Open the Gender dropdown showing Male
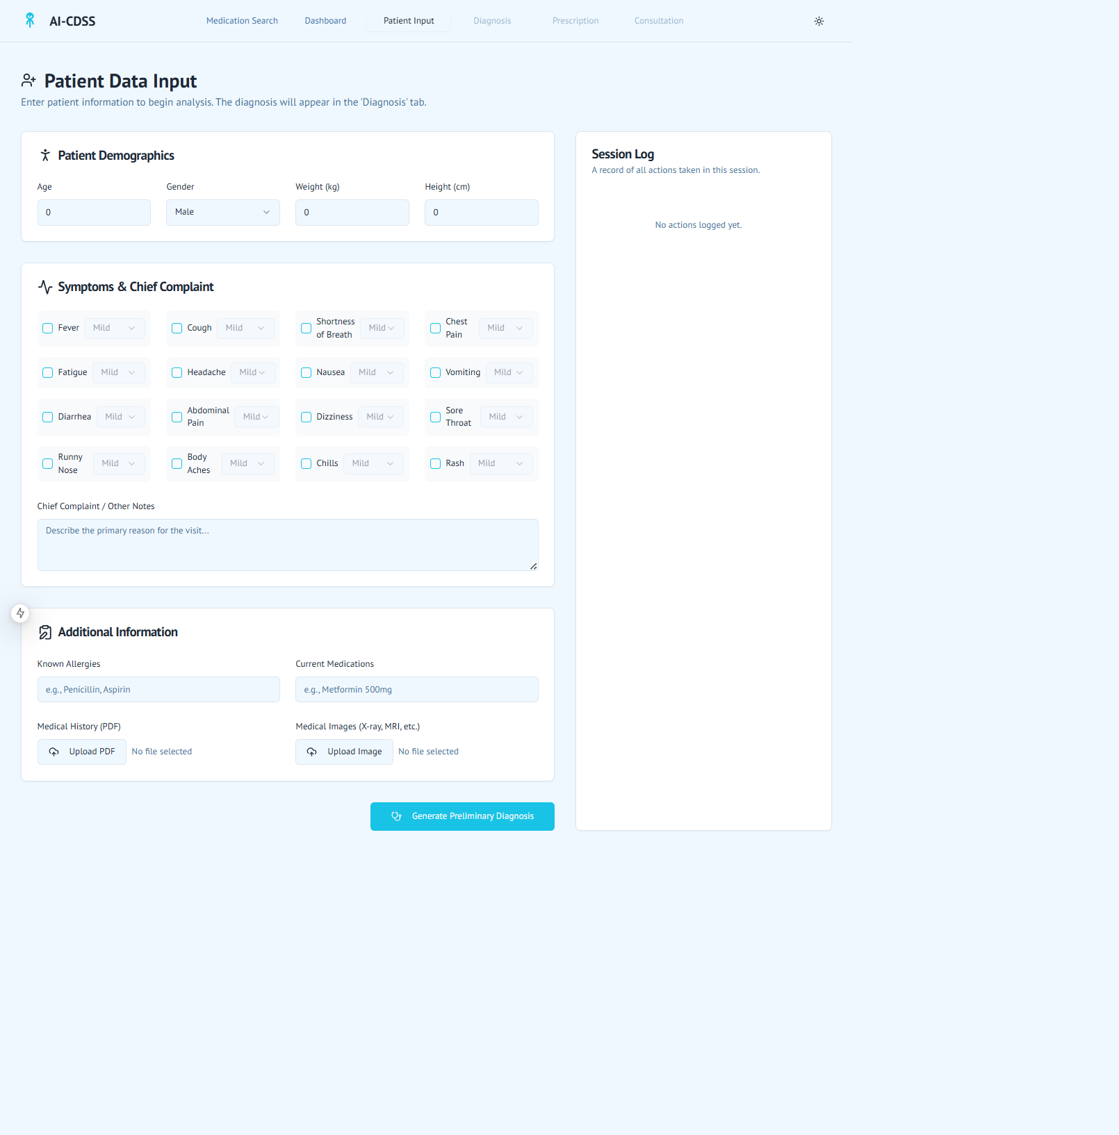Screen dimensions: 1119x1135 [x=223, y=213]
